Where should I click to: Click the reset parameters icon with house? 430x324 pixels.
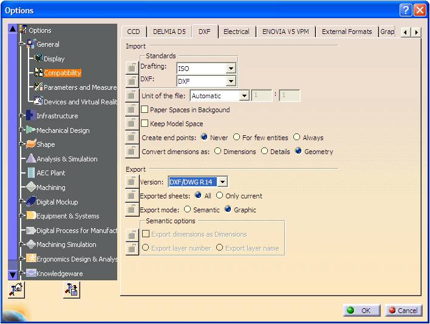16,289
